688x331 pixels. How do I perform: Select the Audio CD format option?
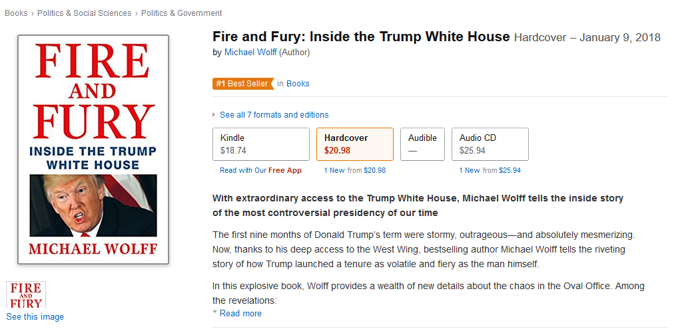coord(490,144)
